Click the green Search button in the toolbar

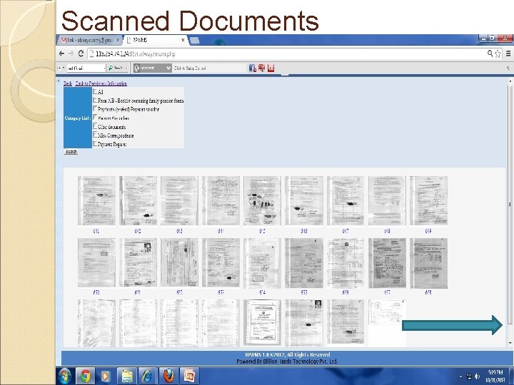coord(118,68)
